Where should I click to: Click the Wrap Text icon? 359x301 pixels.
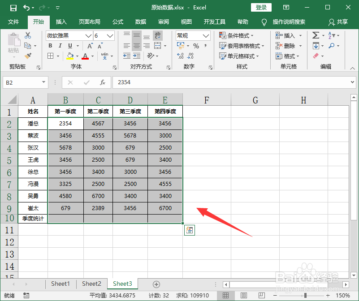coord(157,35)
